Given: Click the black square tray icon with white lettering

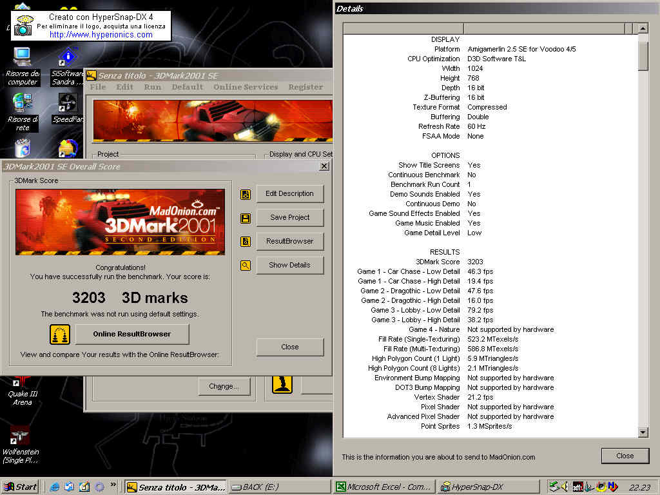Looking at the screenshot, I should point(577,487).
